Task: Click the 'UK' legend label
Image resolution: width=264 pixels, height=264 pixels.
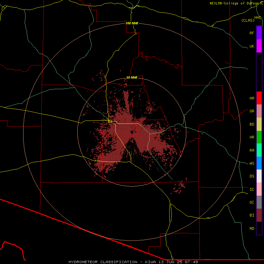Action: pyautogui.click(x=252, y=46)
